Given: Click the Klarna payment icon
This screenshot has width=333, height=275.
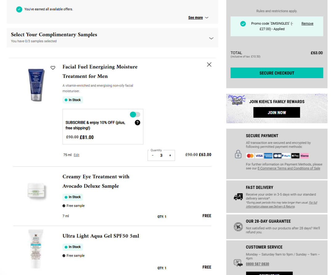Looking at the screenshot, I should click(304, 156).
